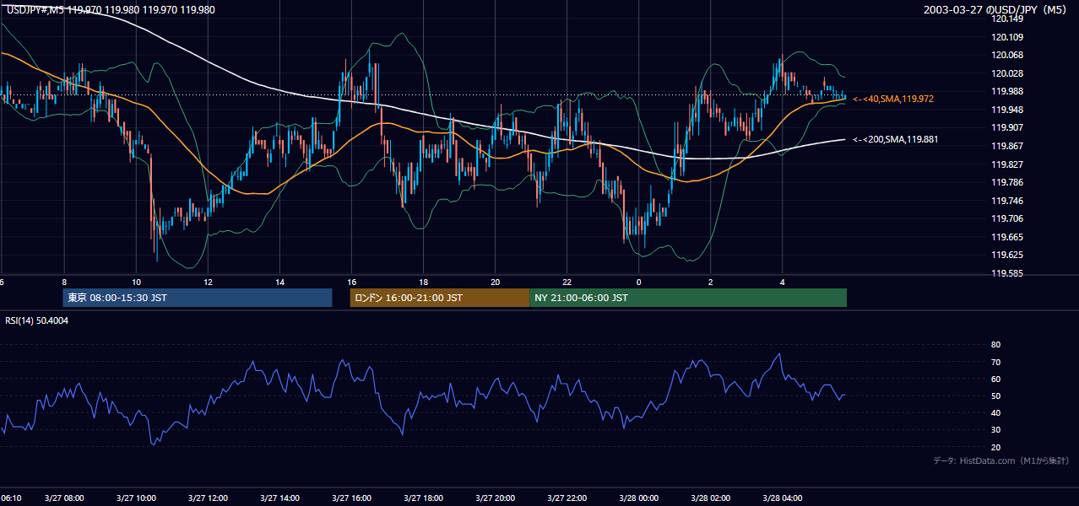Click RSI axis level 50

click(995, 396)
